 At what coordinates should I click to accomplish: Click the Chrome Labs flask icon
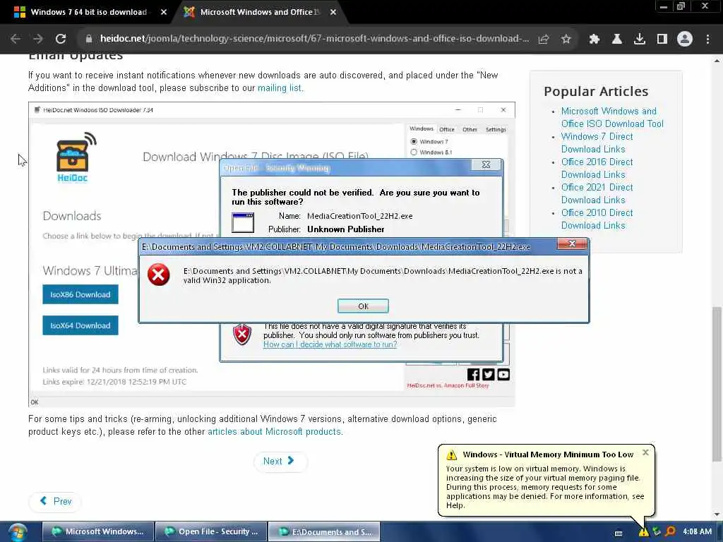[616, 40]
